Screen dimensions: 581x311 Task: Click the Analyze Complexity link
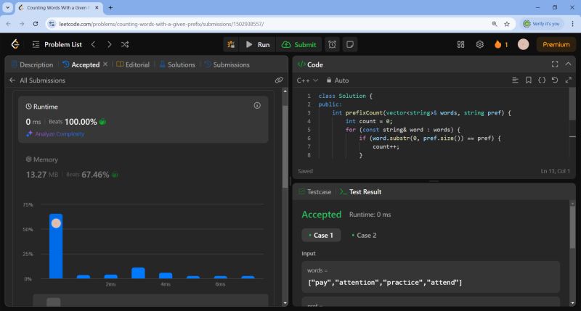coord(60,134)
